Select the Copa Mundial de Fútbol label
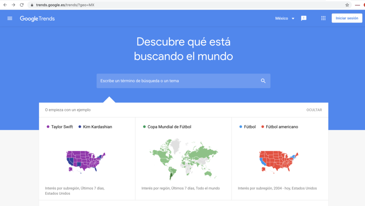This screenshot has width=365, height=206. [169, 127]
